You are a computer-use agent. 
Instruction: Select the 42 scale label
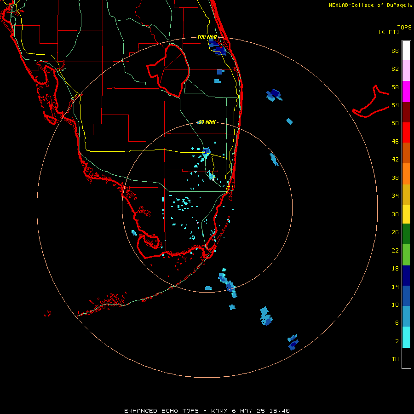(x=395, y=160)
